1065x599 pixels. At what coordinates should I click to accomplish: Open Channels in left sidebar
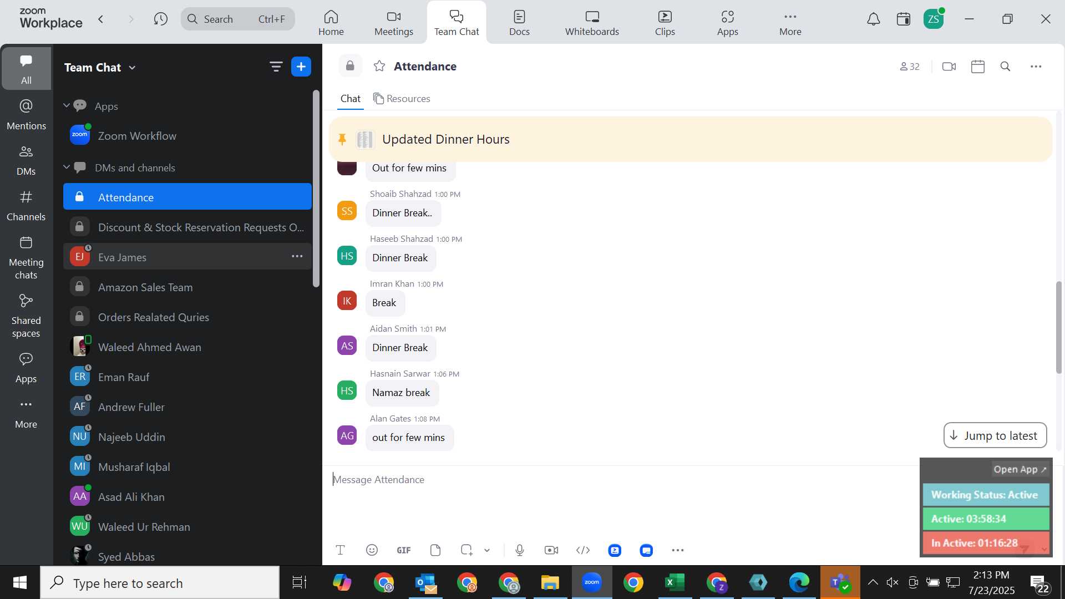pyautogui.click(x=26, y=206)
